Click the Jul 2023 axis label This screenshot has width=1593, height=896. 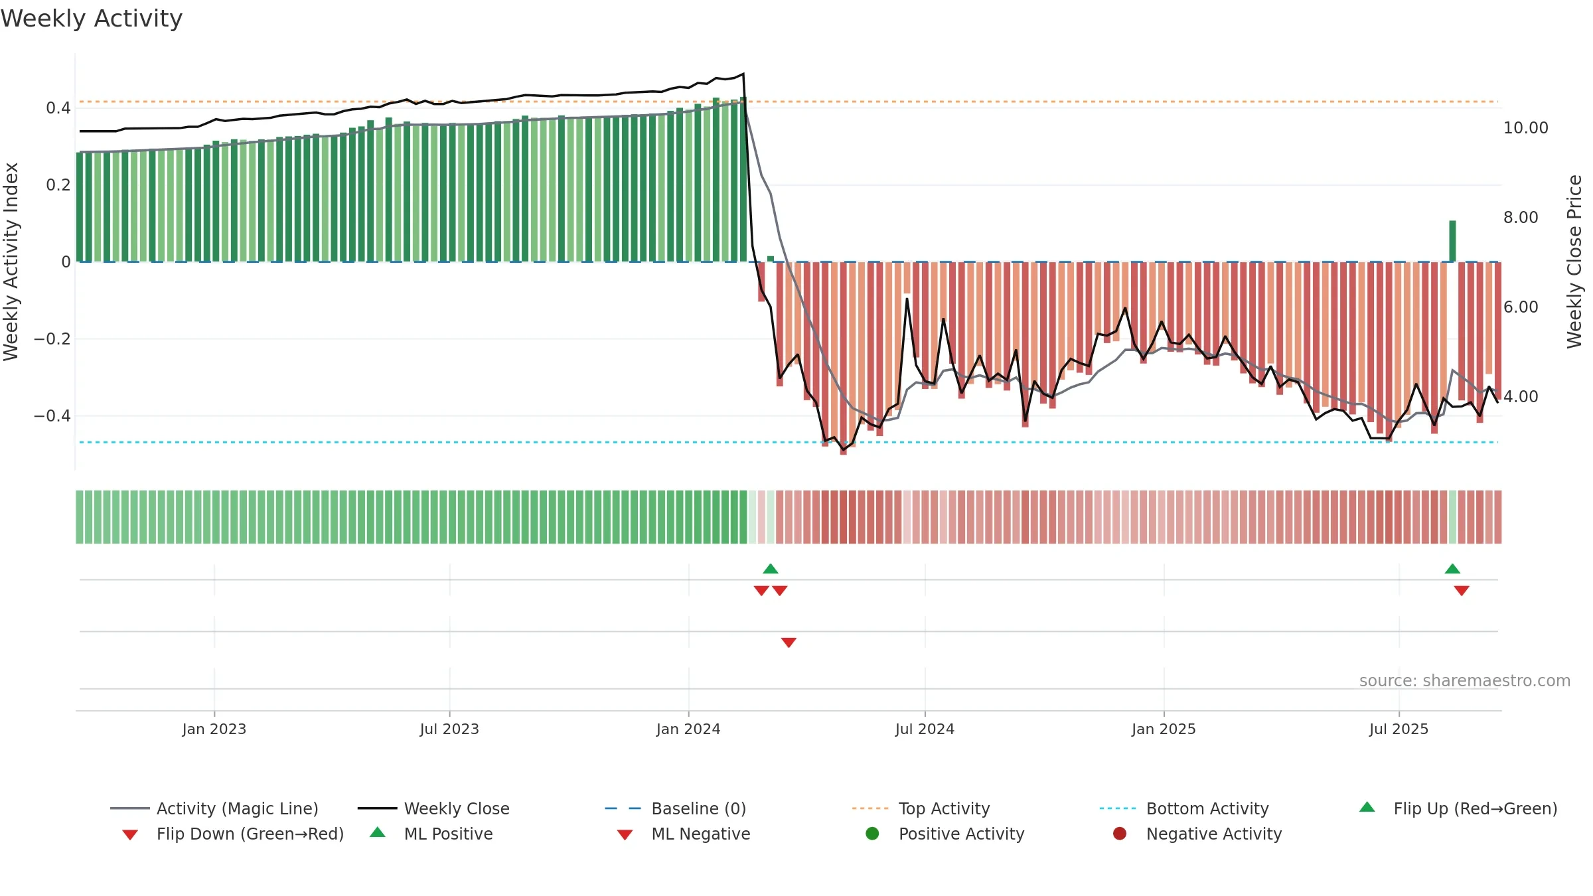(449, 729)
